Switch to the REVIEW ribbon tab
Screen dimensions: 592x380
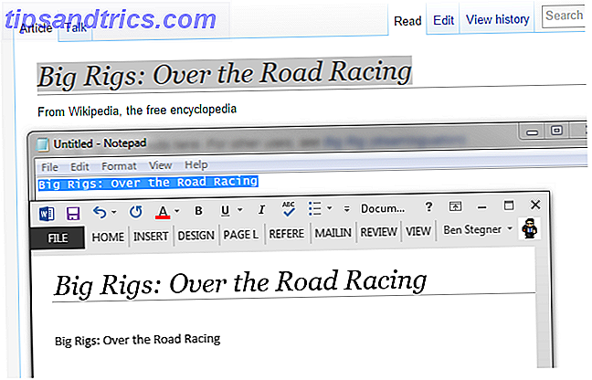click(379, 232)
